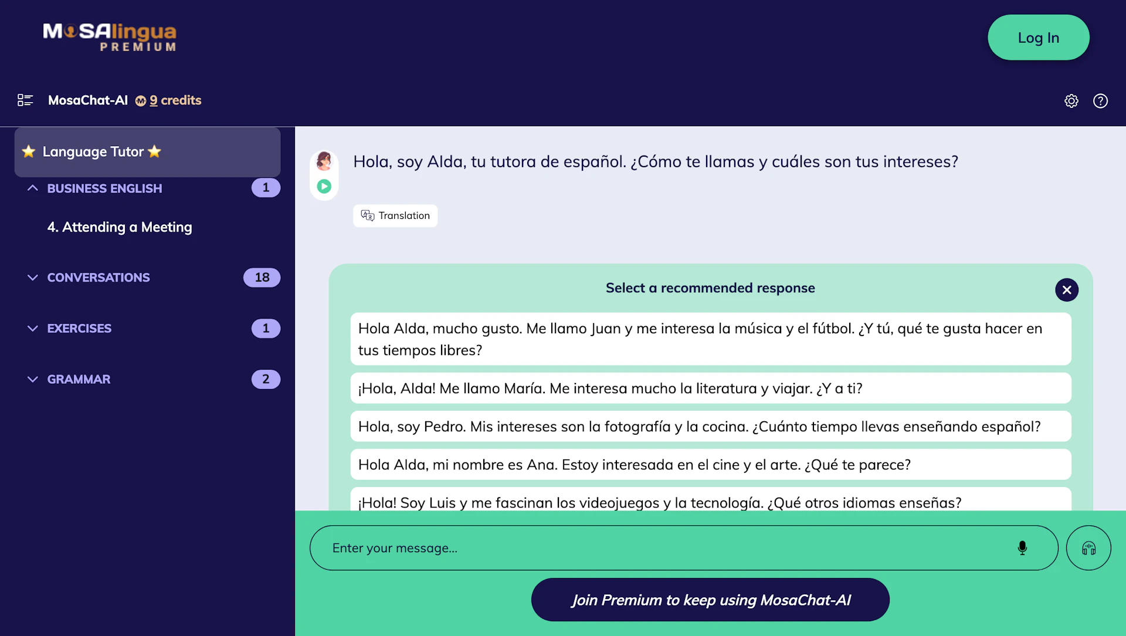Image resolution: width=1126 pixels, height=636 pixels.
Task: Open the Conversations category label
Action: (x=99, y=278)
